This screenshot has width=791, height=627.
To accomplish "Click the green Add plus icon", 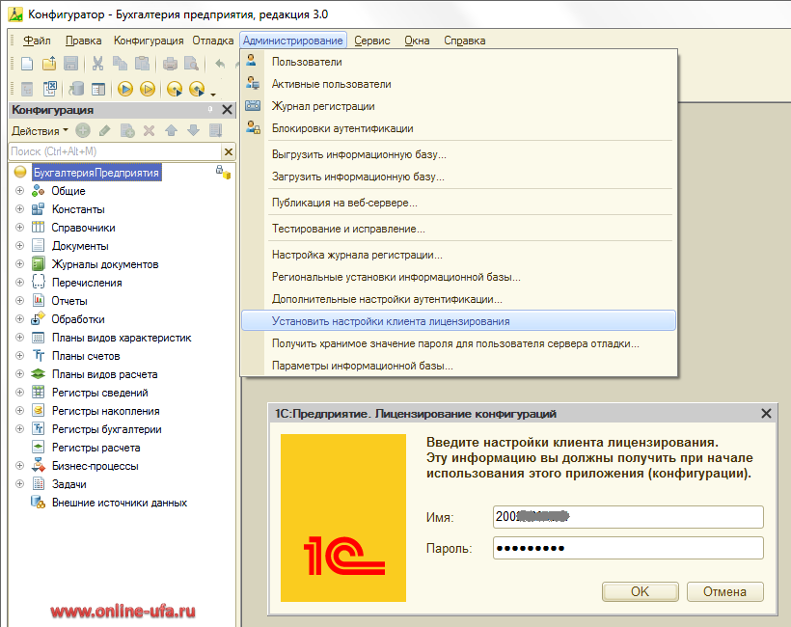I will coord(83,131).
